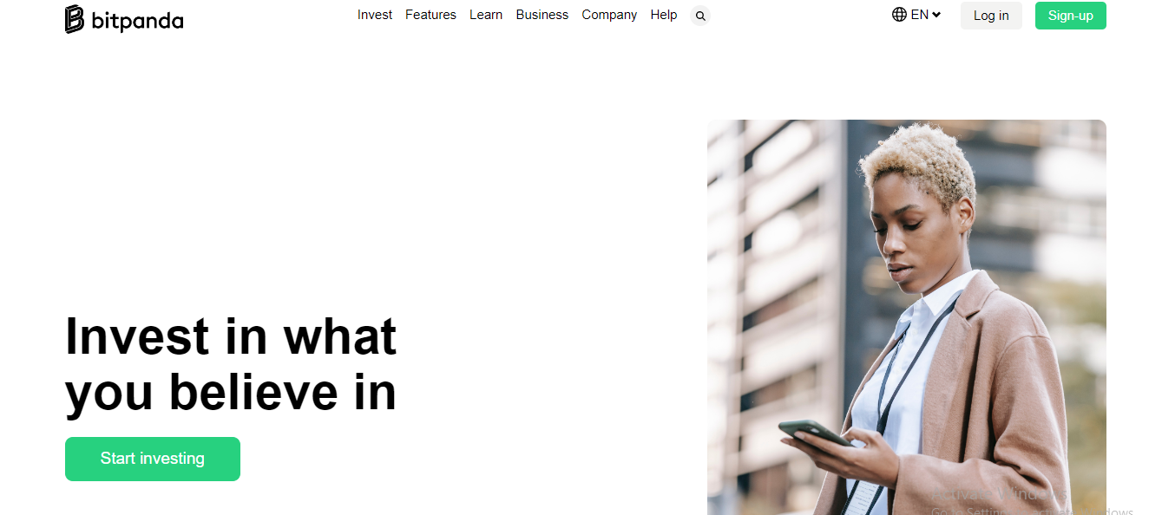Image resolution: width=1162 pixels, height=515 pixels.
Task: Click the green Sign-up button
Action: coord(1071,16)
